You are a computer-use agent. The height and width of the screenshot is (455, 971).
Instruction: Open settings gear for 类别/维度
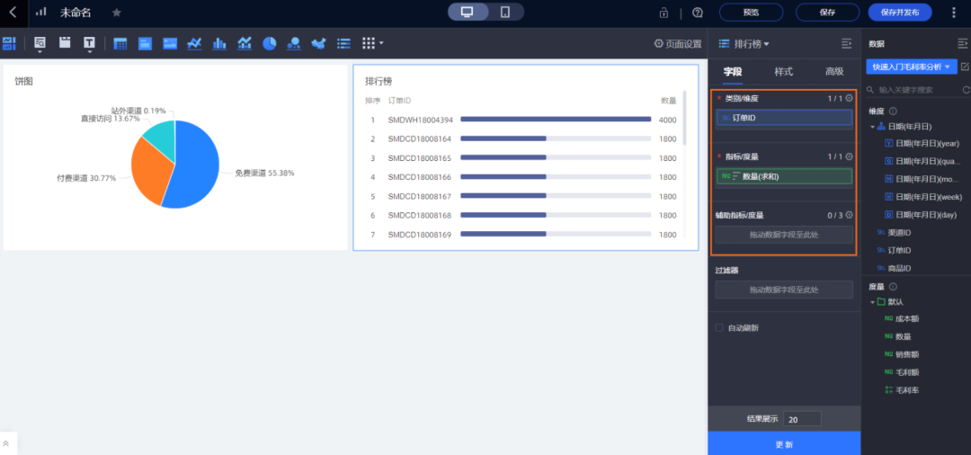pos(849,98)
